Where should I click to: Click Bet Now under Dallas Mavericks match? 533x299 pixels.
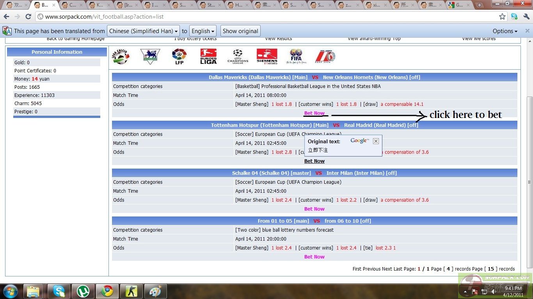(314, 113)
